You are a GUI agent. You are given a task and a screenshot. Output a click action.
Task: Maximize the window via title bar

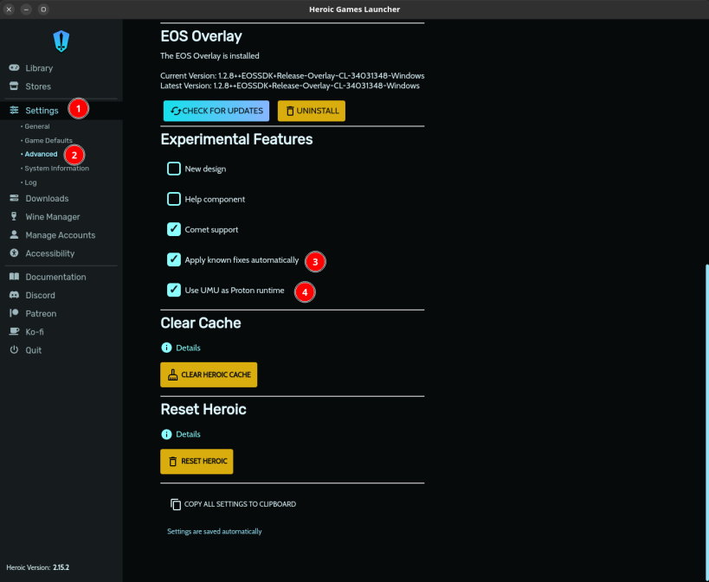click(43, 9)
